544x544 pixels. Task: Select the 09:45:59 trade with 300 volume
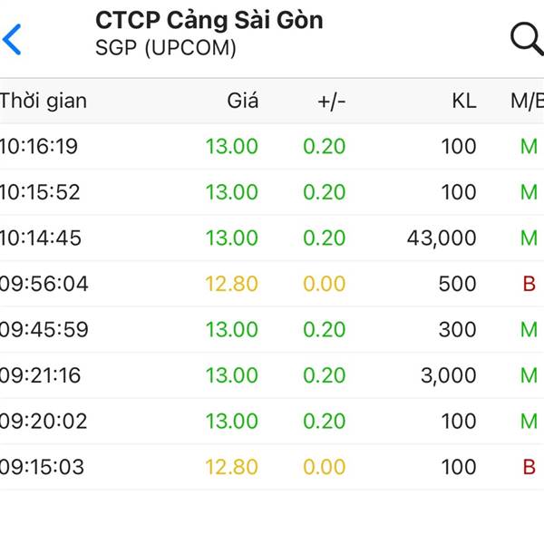pos(272,329)
